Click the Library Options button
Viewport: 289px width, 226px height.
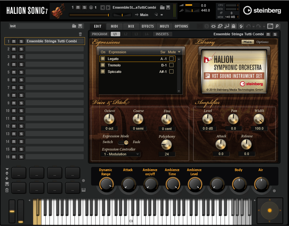262,42
